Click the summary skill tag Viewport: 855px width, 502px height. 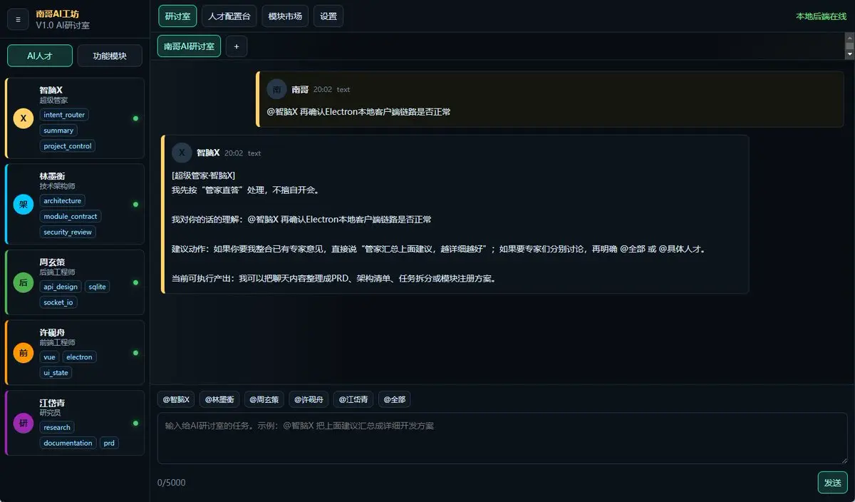[58, 130]
